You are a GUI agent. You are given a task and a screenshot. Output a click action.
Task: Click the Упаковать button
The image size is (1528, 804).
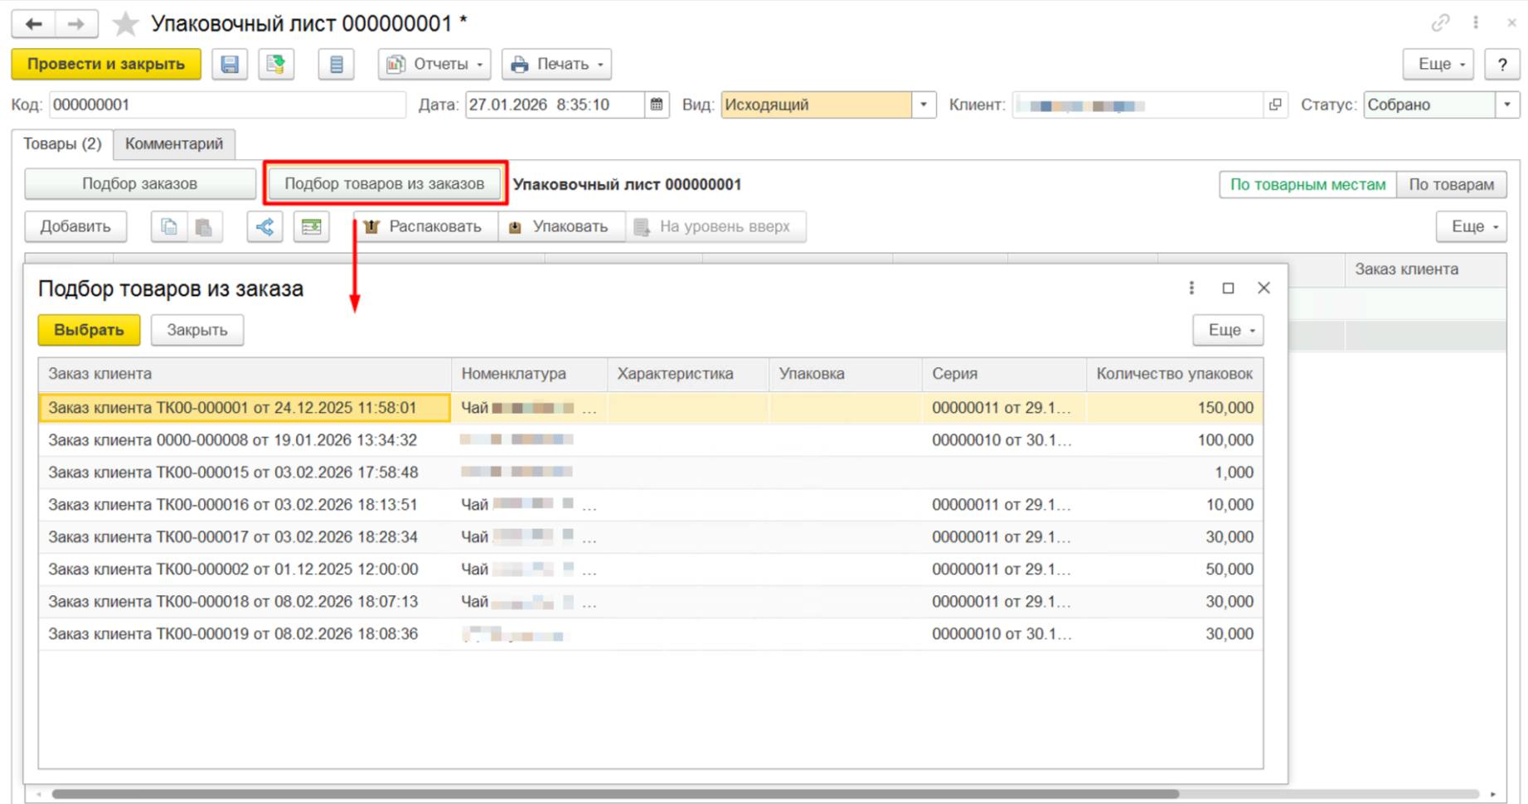click(561, 226)
